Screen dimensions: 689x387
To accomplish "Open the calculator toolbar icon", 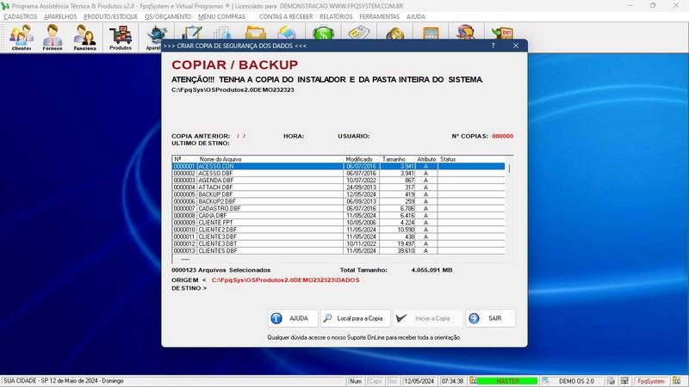I will 430,33.
